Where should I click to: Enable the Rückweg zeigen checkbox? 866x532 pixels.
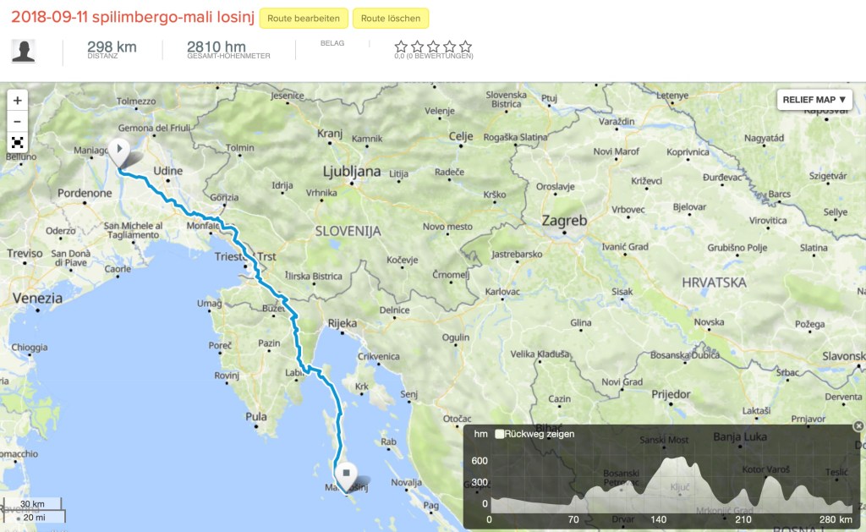click(500, 434)
